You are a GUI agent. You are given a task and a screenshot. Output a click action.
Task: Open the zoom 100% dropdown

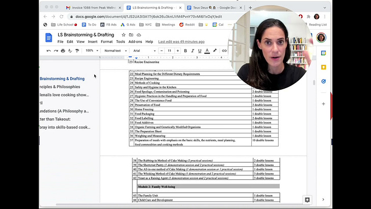point(92,50)
